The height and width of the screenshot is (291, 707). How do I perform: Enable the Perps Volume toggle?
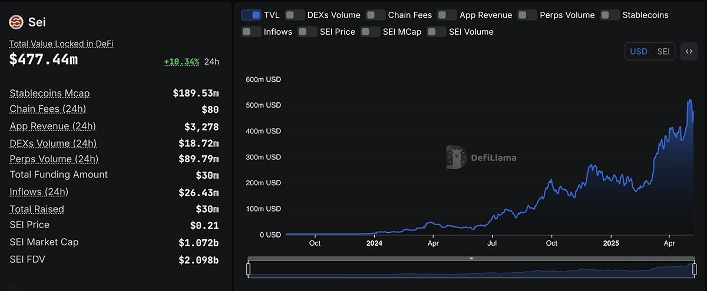[x=527, y=15]
